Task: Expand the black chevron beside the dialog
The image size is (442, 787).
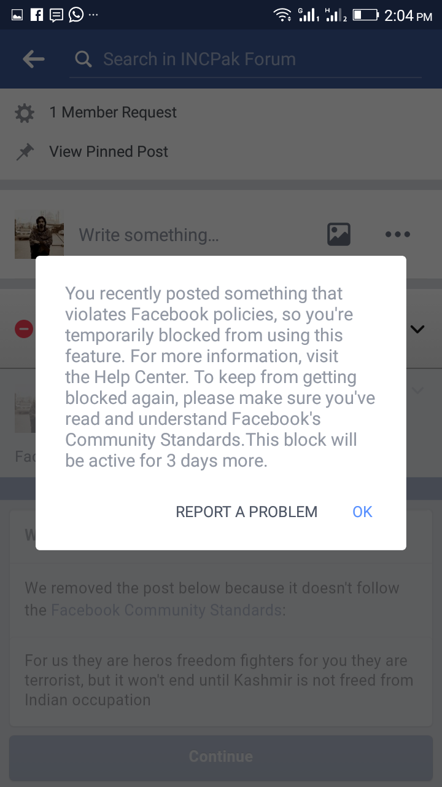Action: tap(417, 330)
